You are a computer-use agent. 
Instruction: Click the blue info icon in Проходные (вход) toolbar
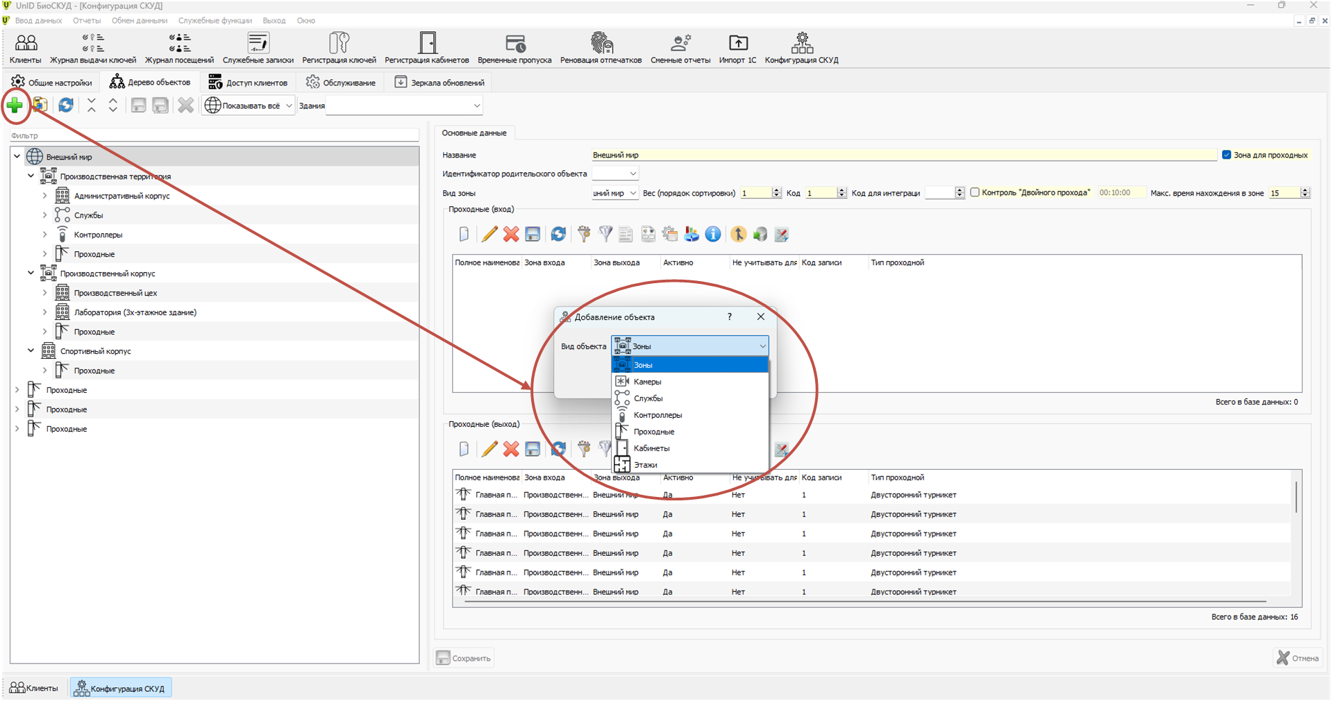click(x=713, y=235)
